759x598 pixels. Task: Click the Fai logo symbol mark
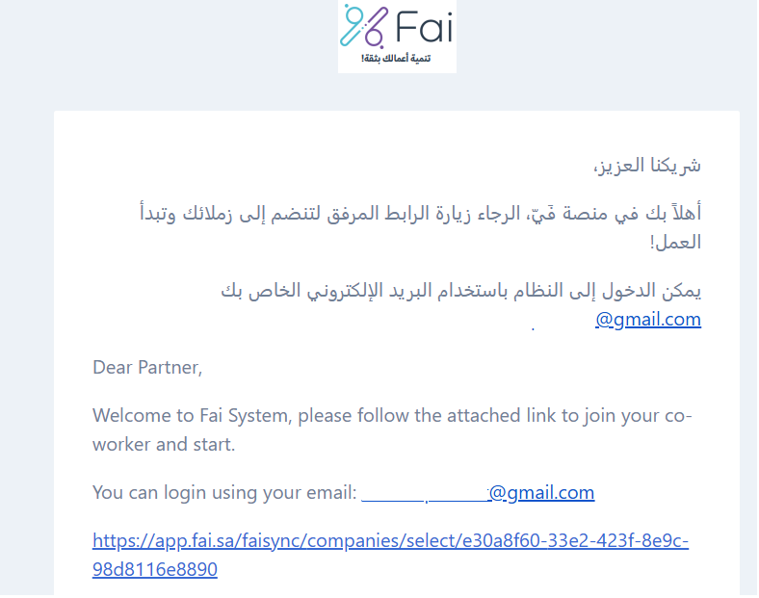click(x=364, y=26)
